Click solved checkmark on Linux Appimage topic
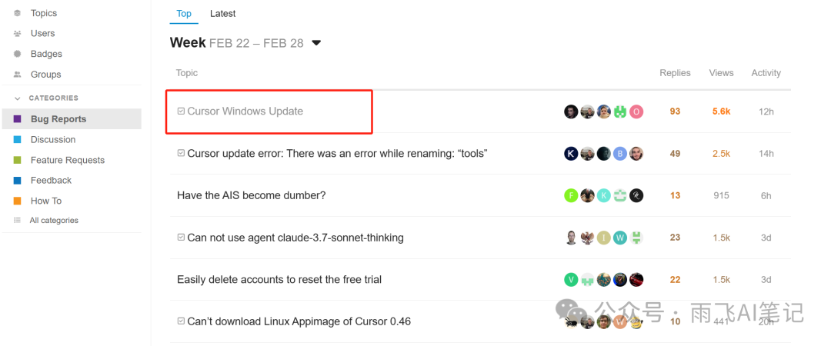The height and width of the screenshot is (346, 831). [181, 321]
